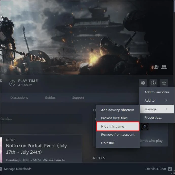Open the gear Manage settings icon
Image resolution: width=175 pixels, height=175 pixels.
[x=143, y=83]
